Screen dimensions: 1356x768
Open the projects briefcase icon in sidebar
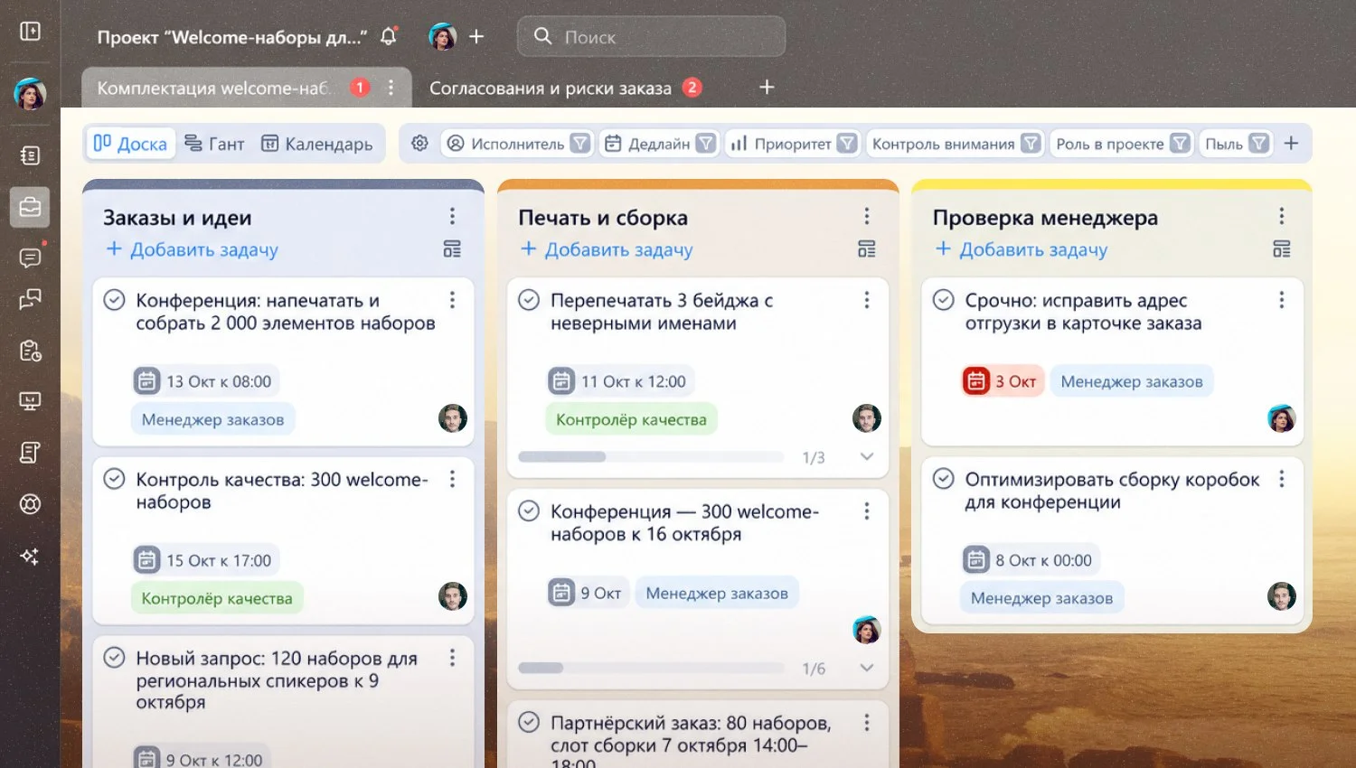point(30,207)
